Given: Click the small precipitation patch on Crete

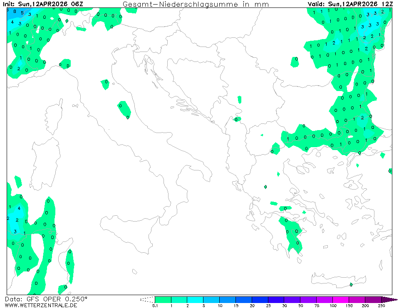Looking at the screenshot, I should (352, 284).
